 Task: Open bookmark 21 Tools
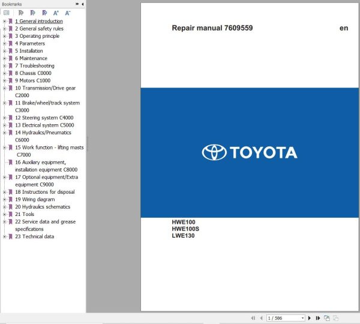tap(25, 214)
